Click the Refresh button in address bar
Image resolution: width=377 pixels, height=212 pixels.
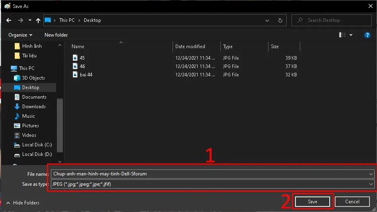tap(280, 20)
